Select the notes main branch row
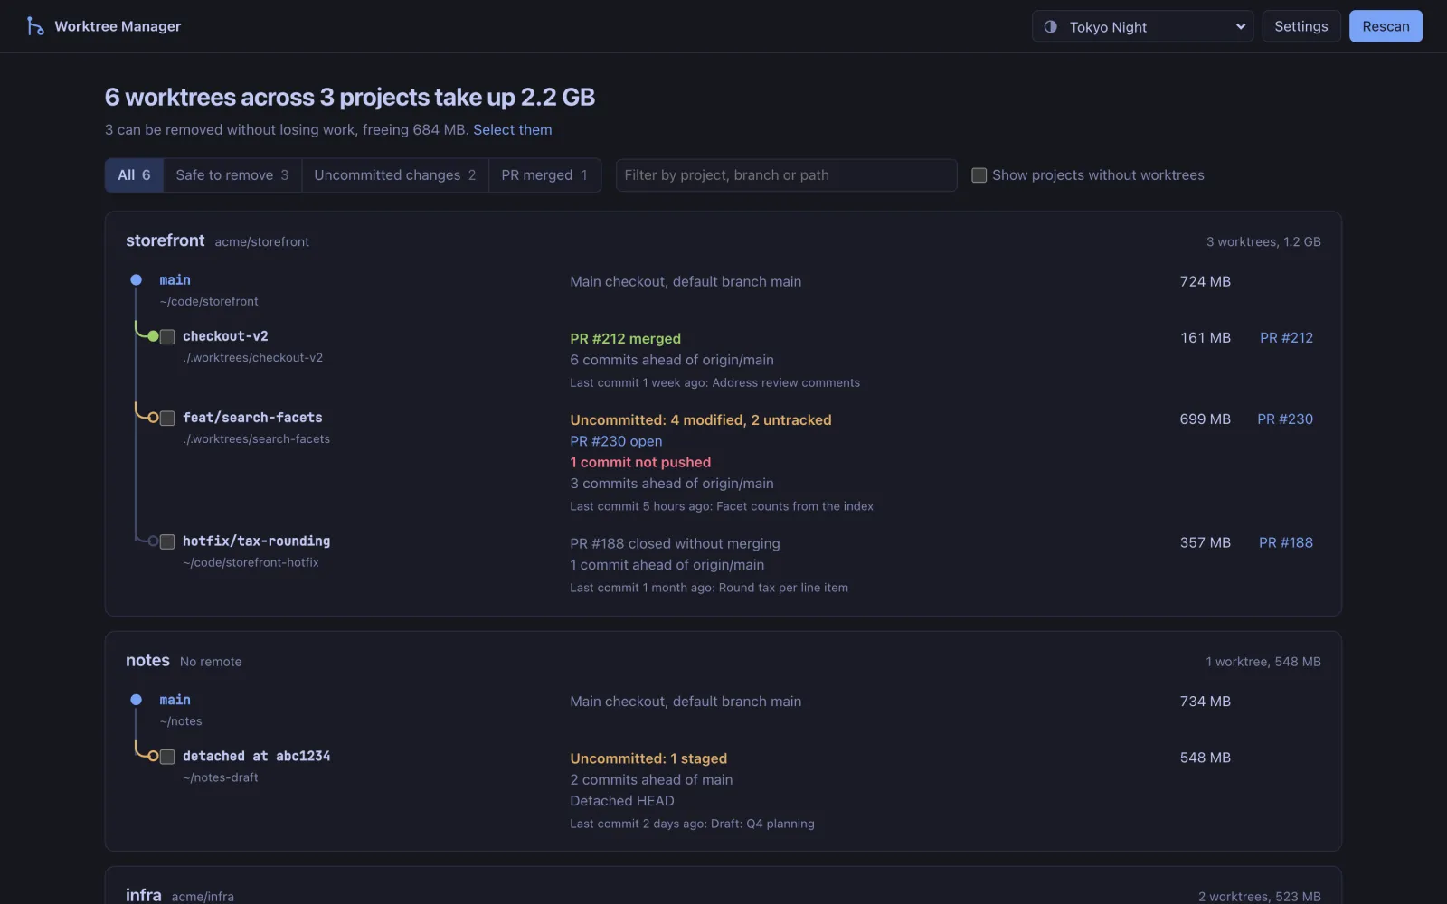The image size is (1447, 904). click(723, 711)
